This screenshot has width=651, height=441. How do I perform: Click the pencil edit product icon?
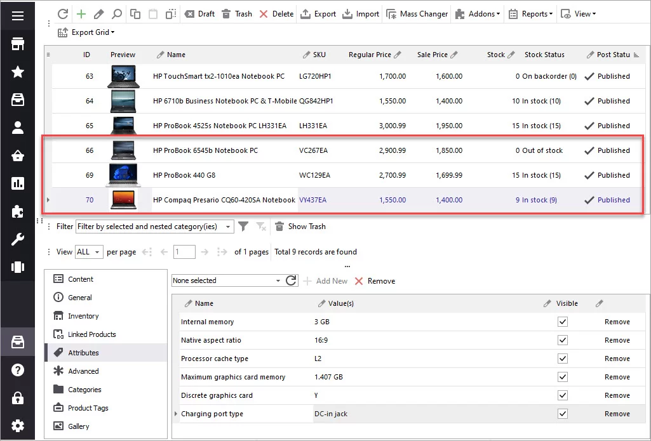(x=98, y=14)
